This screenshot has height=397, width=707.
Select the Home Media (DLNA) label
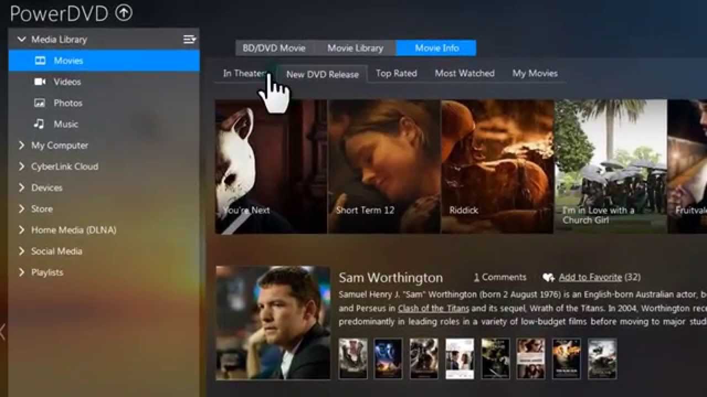click(73, 230)
